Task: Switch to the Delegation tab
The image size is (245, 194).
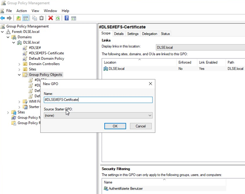Action: (150, 34)
